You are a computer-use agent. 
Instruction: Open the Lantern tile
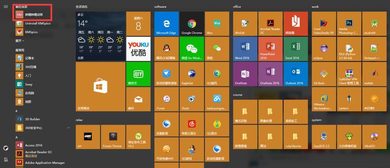point(349,99)
